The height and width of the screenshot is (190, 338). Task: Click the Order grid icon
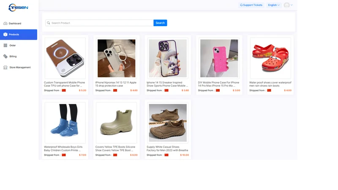point(5,46)
